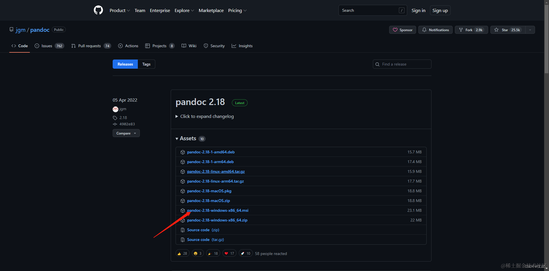Click the package icon for macOS.pkg

click(183, 191)
